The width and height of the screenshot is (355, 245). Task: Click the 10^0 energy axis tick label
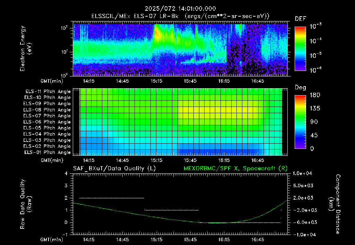click(64, 75)
